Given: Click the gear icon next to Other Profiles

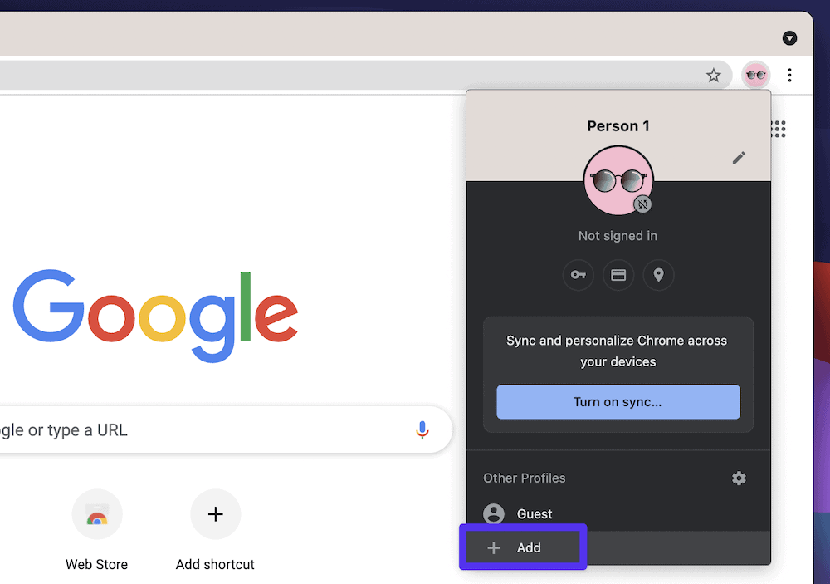Looking at the screenshot, I should click(739, 478).
